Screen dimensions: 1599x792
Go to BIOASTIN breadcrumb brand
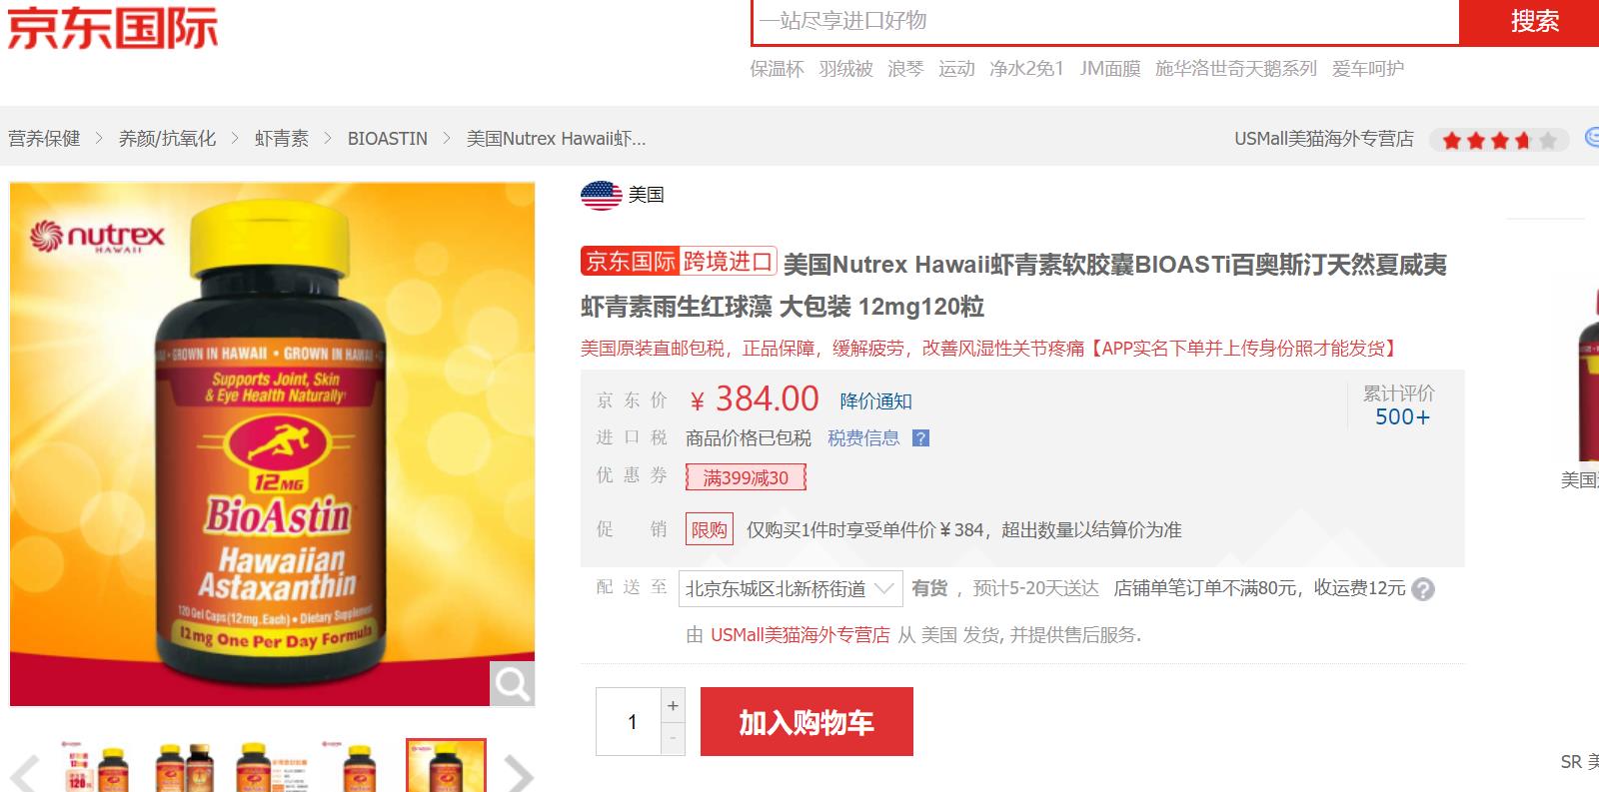388,139
